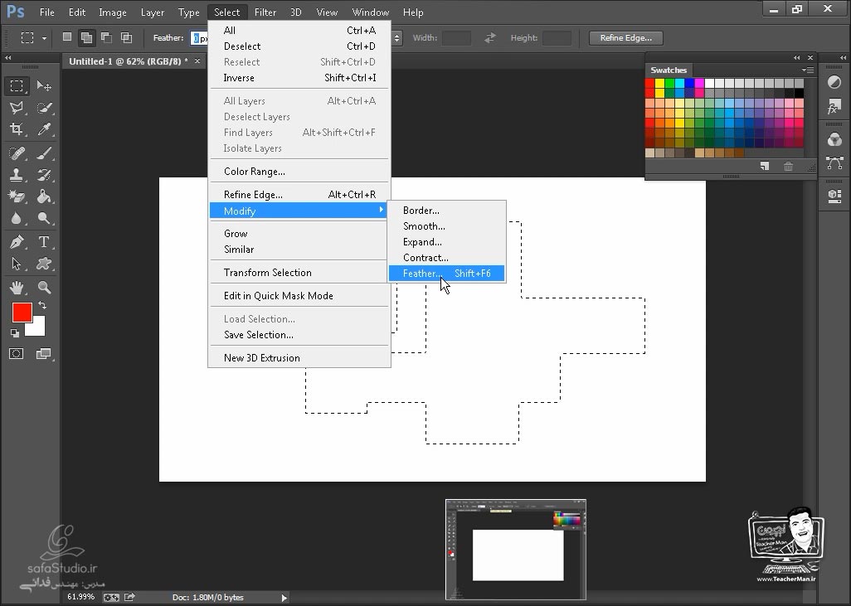Open the Filter menu
851x606 pixels.
[x=265, y=12]
